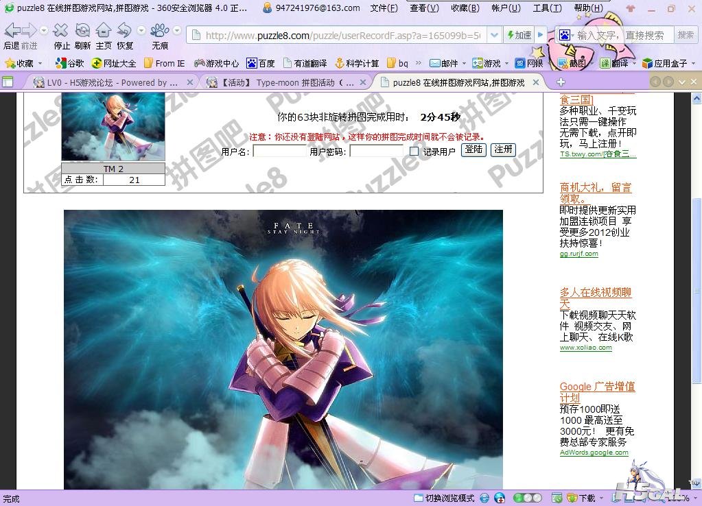The width and height of the screenshot is (702, 506).
Task: Expand dropdown next to 恢复 button
Action: 141,30
